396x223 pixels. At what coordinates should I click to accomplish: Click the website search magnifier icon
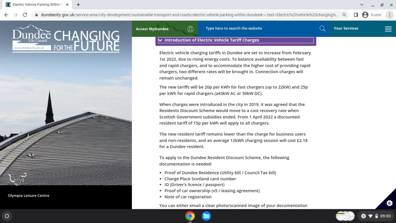(322, 29)
